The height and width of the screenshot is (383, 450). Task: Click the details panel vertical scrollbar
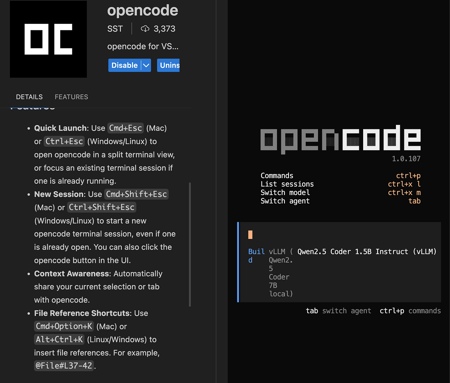tap(190, 244)
